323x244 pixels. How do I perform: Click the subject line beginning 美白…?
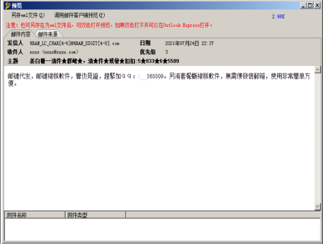[104, 61]
